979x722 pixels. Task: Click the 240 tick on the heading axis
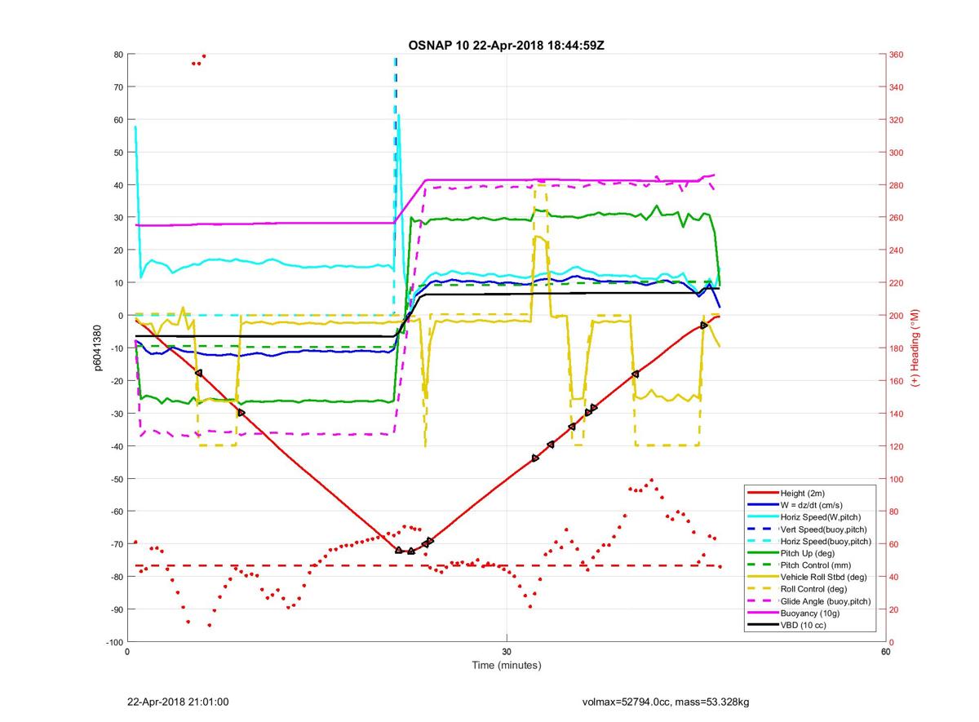pos(897,250)
